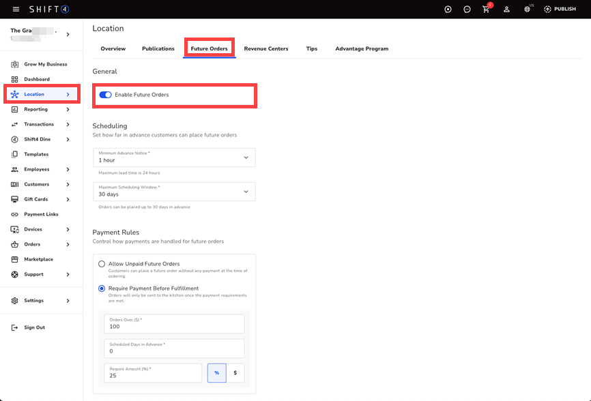Expand the Customers submenu chevron

pyautogui.click(x=68, y=185)
